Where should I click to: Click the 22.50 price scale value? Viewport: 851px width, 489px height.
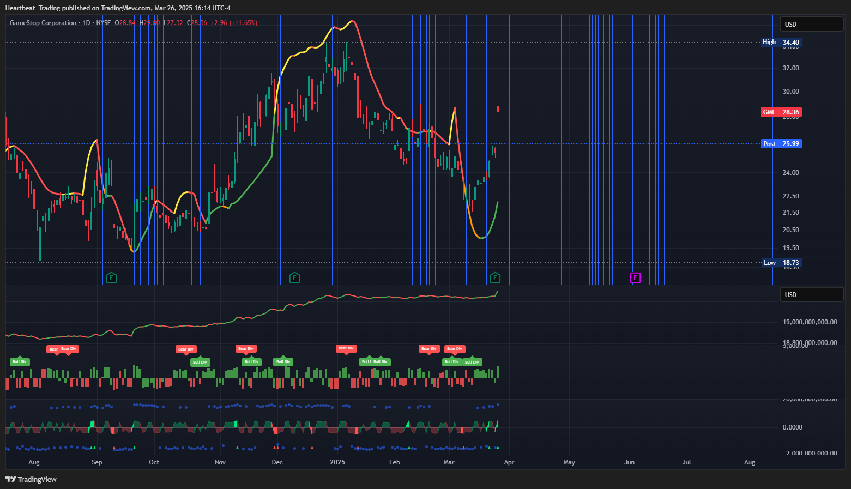pyautogui.click(x=791, y=196)
